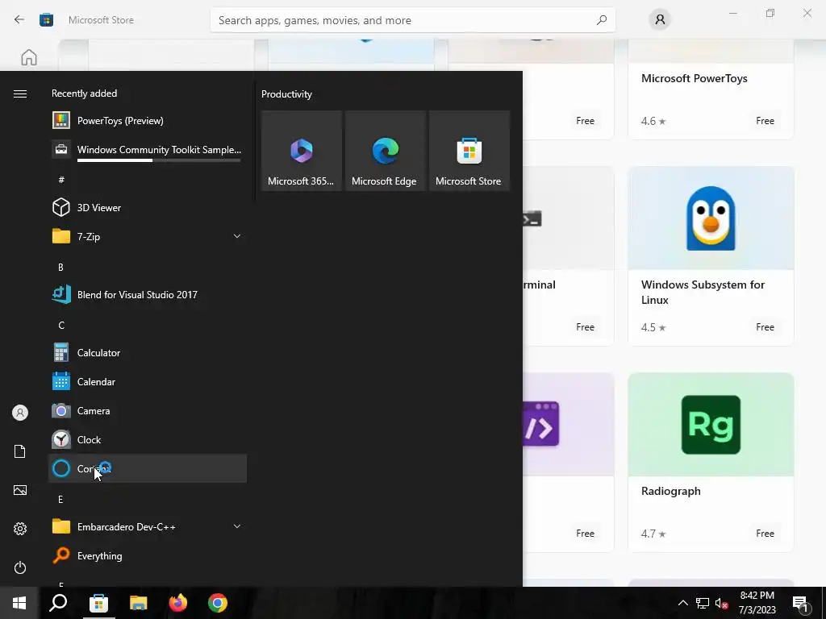Viewport: 826px width, 619px height.
Task: Open the Microsoft 365 tile
Action: click(x=302, y=151)
